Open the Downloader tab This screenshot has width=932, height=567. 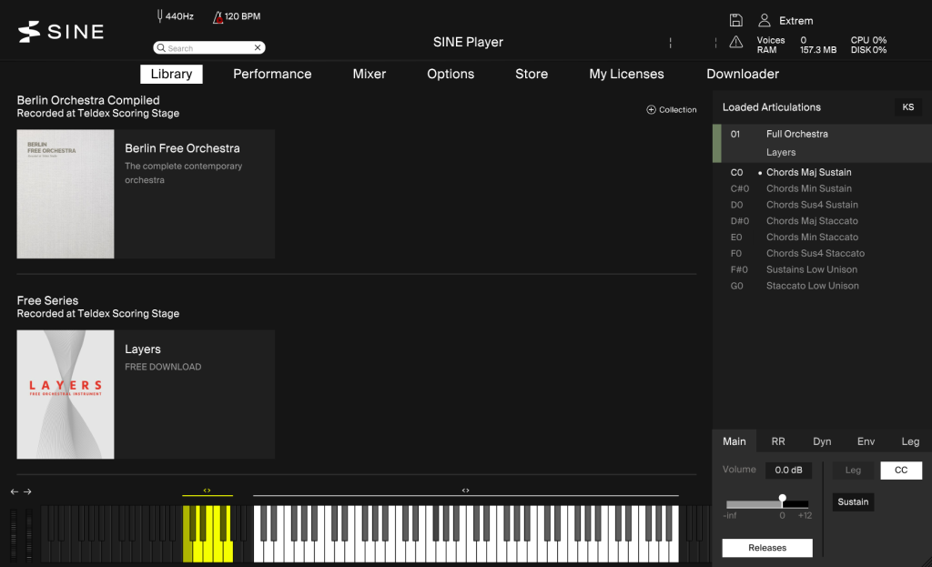(x=743, y=74)
